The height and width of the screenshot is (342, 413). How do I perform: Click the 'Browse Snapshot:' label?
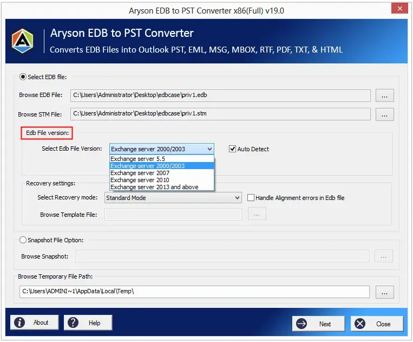[x=45, y=256]
